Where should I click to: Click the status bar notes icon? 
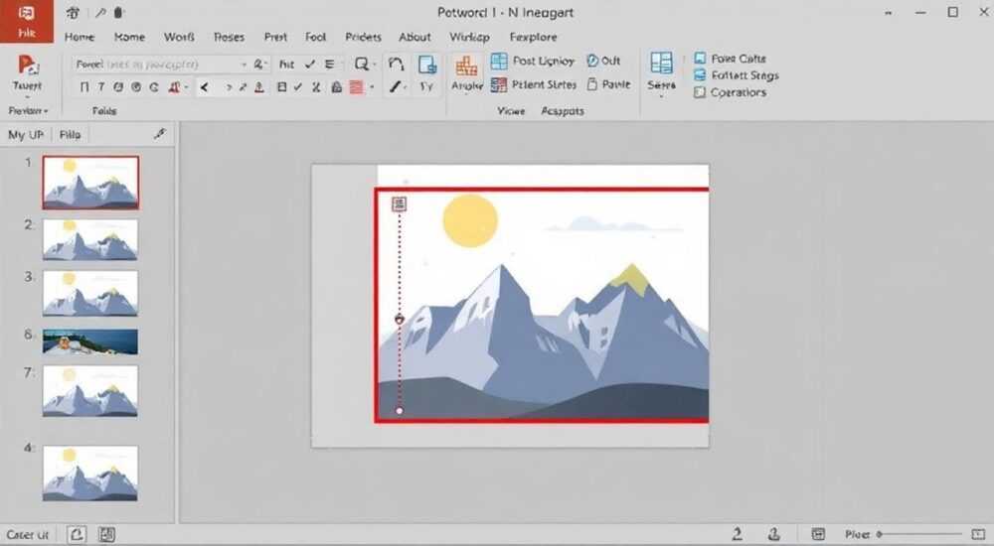tap(77, 535)
